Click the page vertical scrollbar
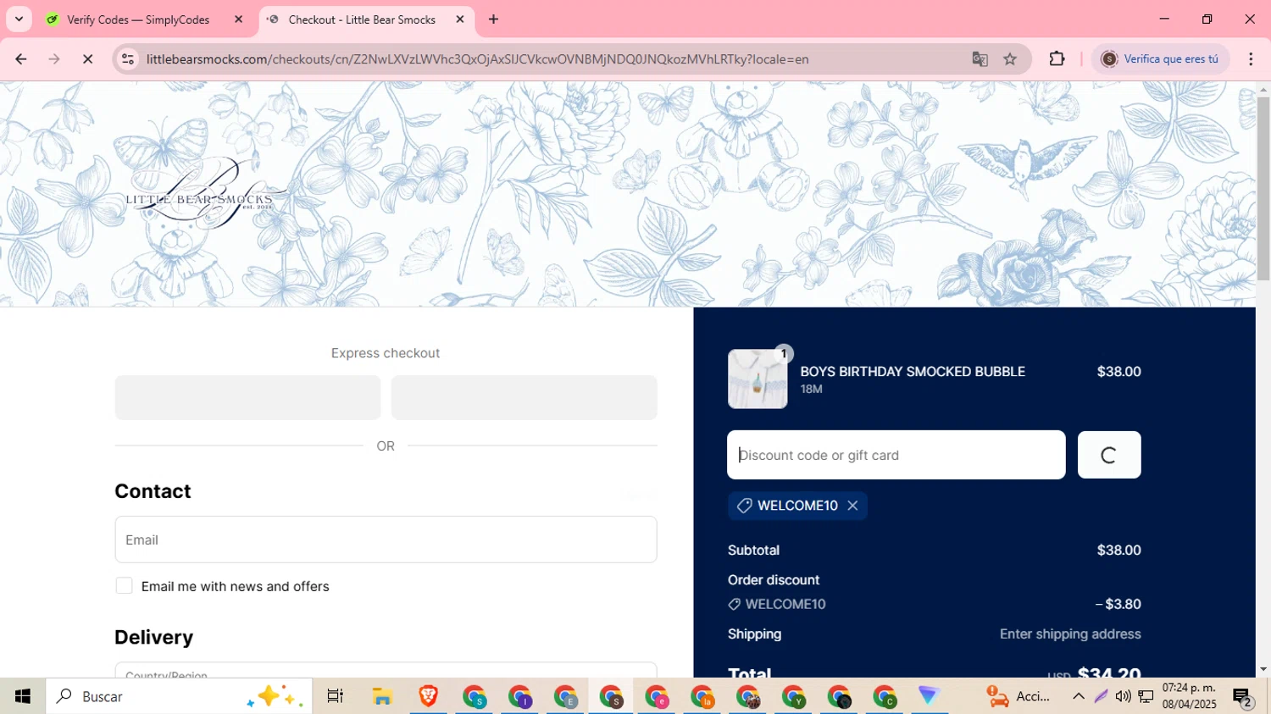Viewport: 1271px width, 714px height. (x=1263, y=188)
